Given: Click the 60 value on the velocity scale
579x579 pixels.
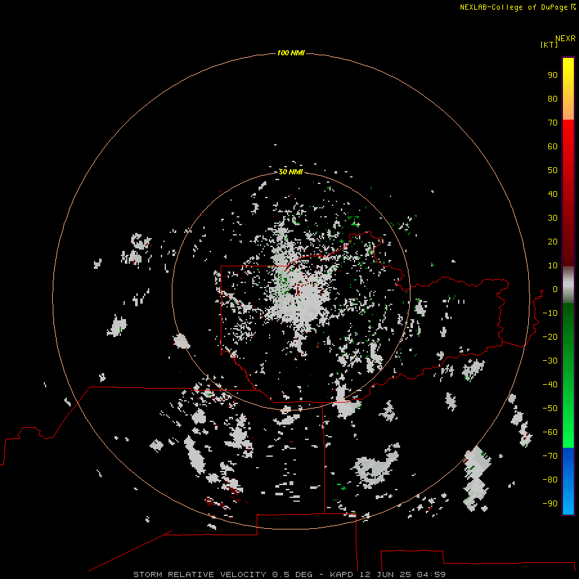Looking at the screenshot, I should click(553, 147).
